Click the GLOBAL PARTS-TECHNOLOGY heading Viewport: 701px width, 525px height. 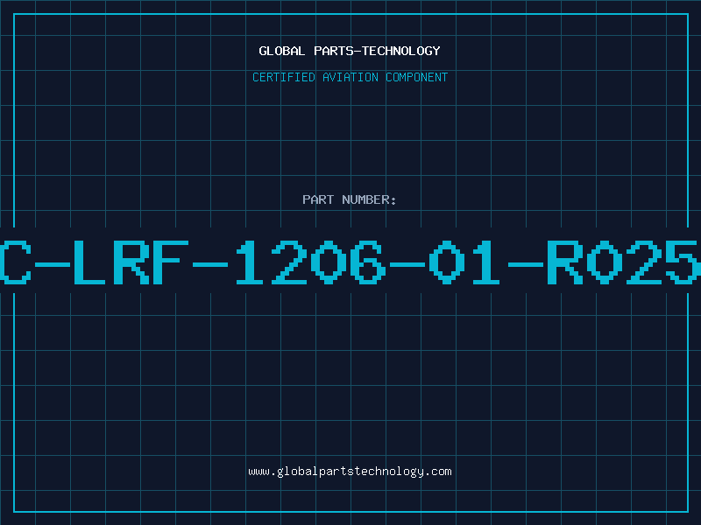click(x=350, y=51)
